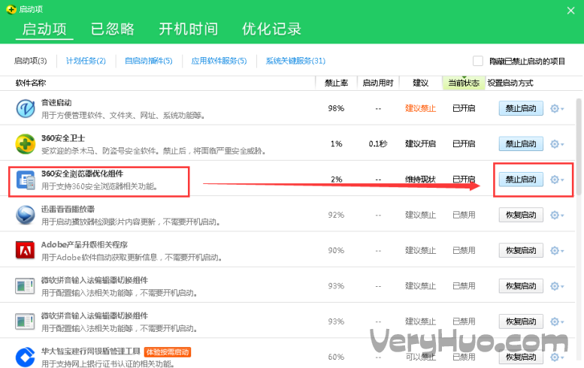
Task: Click the 建议开启 text for 360安全卫士
Action: coord(420,143)
